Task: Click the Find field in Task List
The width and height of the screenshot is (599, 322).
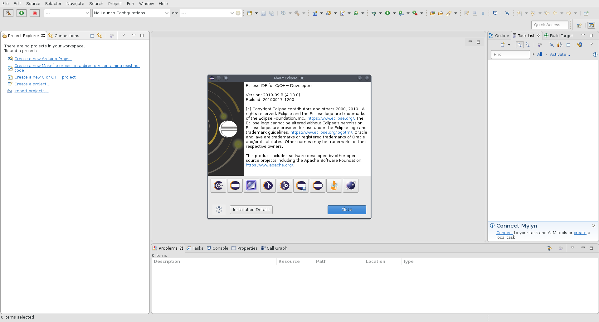Action: 510,54
